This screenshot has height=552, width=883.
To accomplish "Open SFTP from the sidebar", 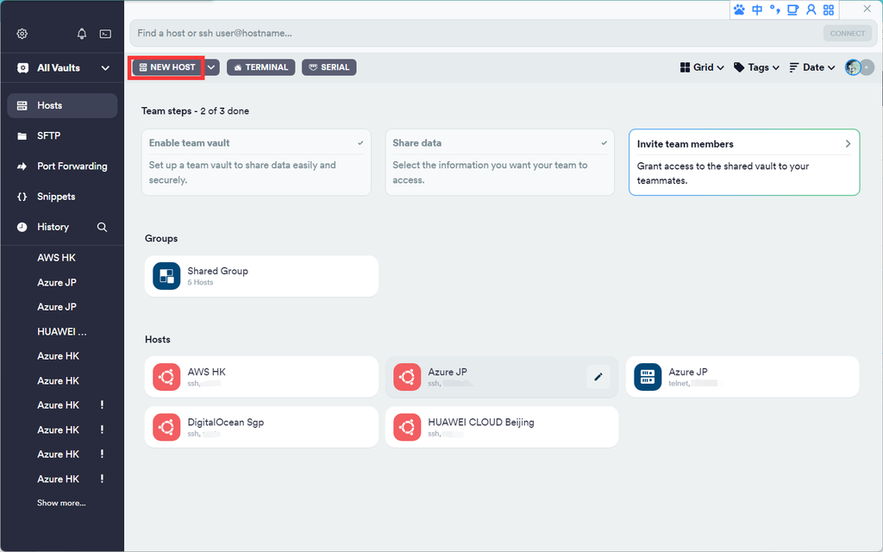I will pos(62,136).
